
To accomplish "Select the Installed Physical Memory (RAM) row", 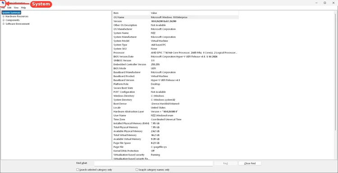I will tap(176, 123).
